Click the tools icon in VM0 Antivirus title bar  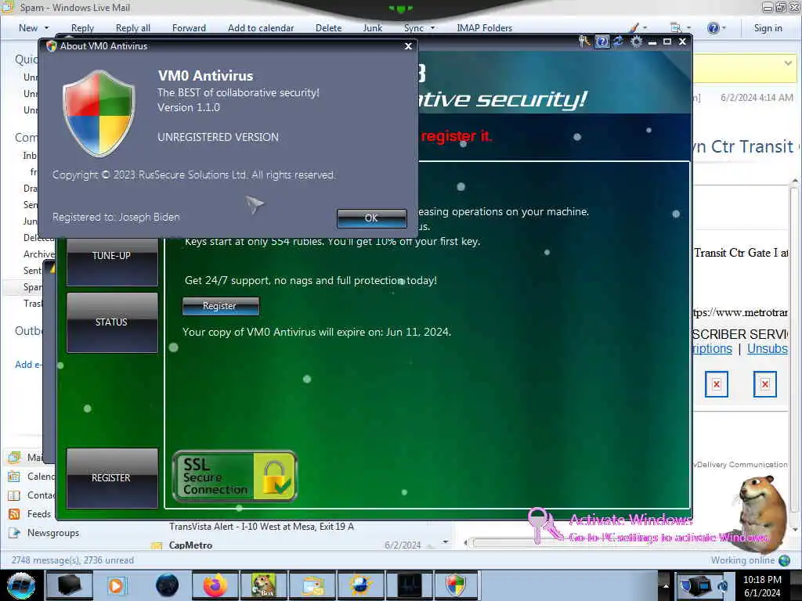coord(584,41)
